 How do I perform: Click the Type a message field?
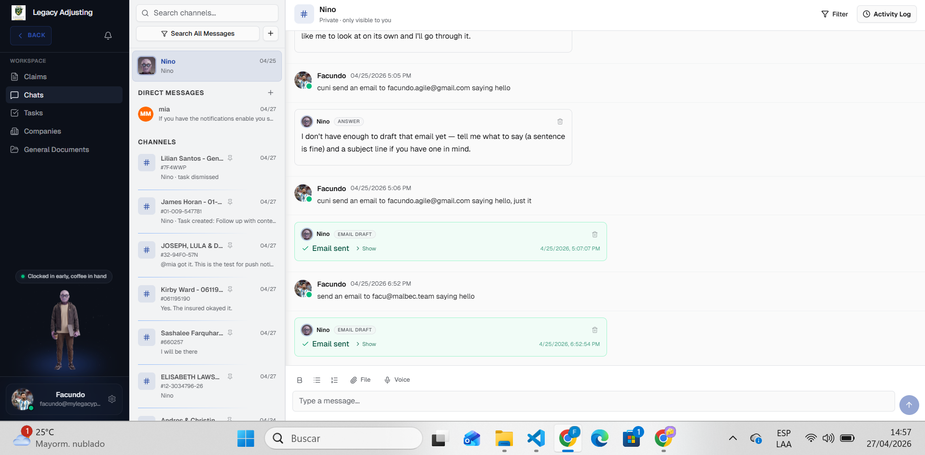594,401
